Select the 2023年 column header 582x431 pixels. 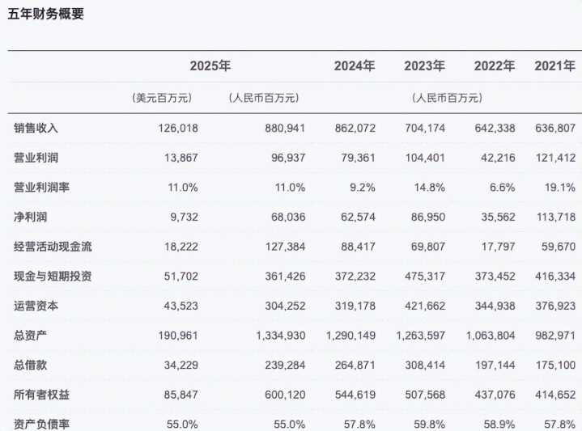click(425, 65)
